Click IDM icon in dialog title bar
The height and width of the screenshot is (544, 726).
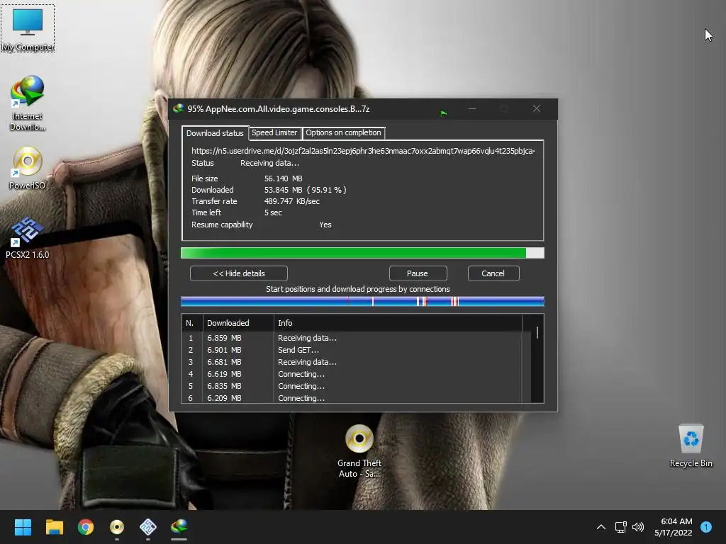pyautogui.click(x=178, y=108)
